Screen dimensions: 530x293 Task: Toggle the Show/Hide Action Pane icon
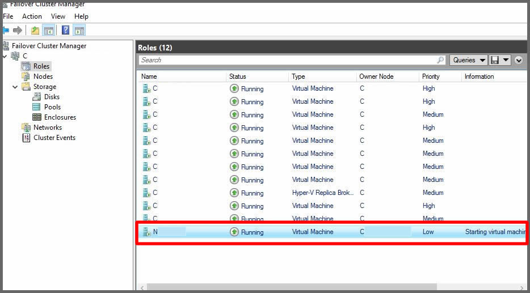point(79,31)
